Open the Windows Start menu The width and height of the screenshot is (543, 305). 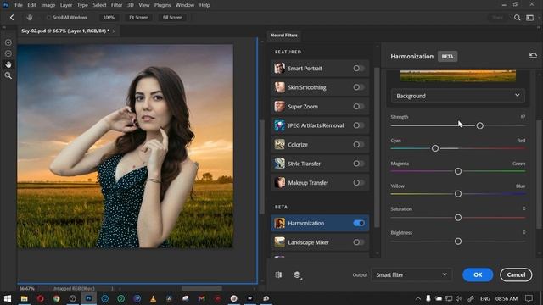[8, 298]
